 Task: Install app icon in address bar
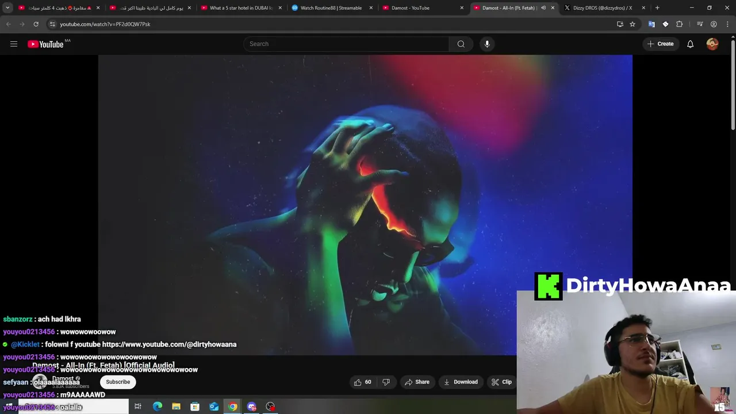[x=620, y=24]
